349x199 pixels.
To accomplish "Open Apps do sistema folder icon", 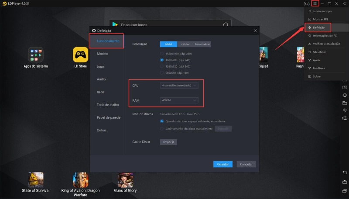I will point(36,55).
